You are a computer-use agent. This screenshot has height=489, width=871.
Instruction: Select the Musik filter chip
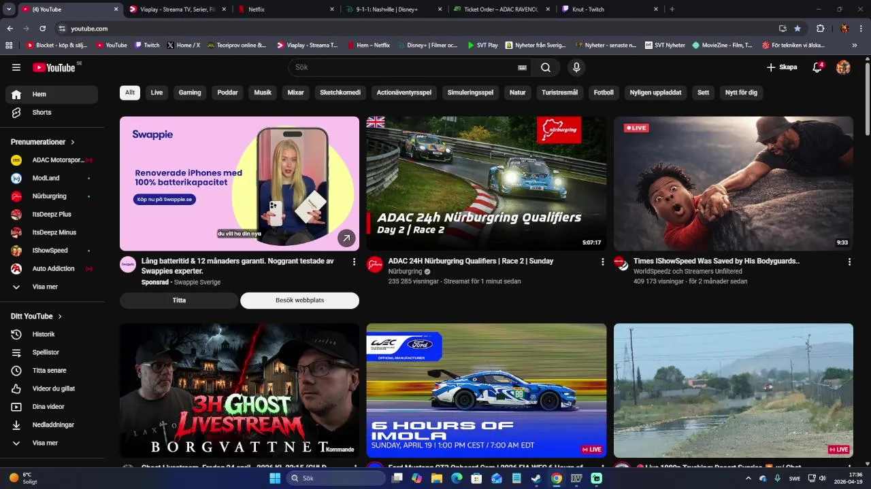263,92
